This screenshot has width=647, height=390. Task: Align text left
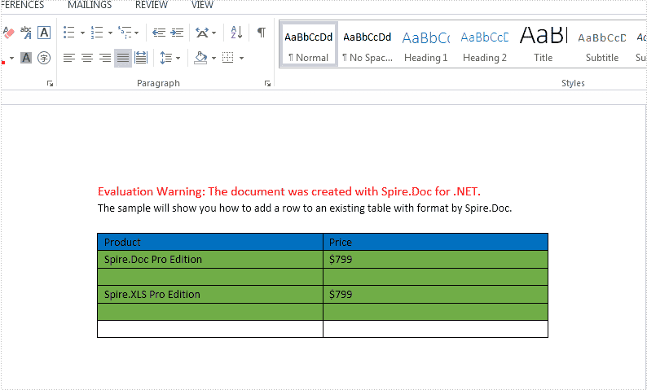[x=69, y=58]
